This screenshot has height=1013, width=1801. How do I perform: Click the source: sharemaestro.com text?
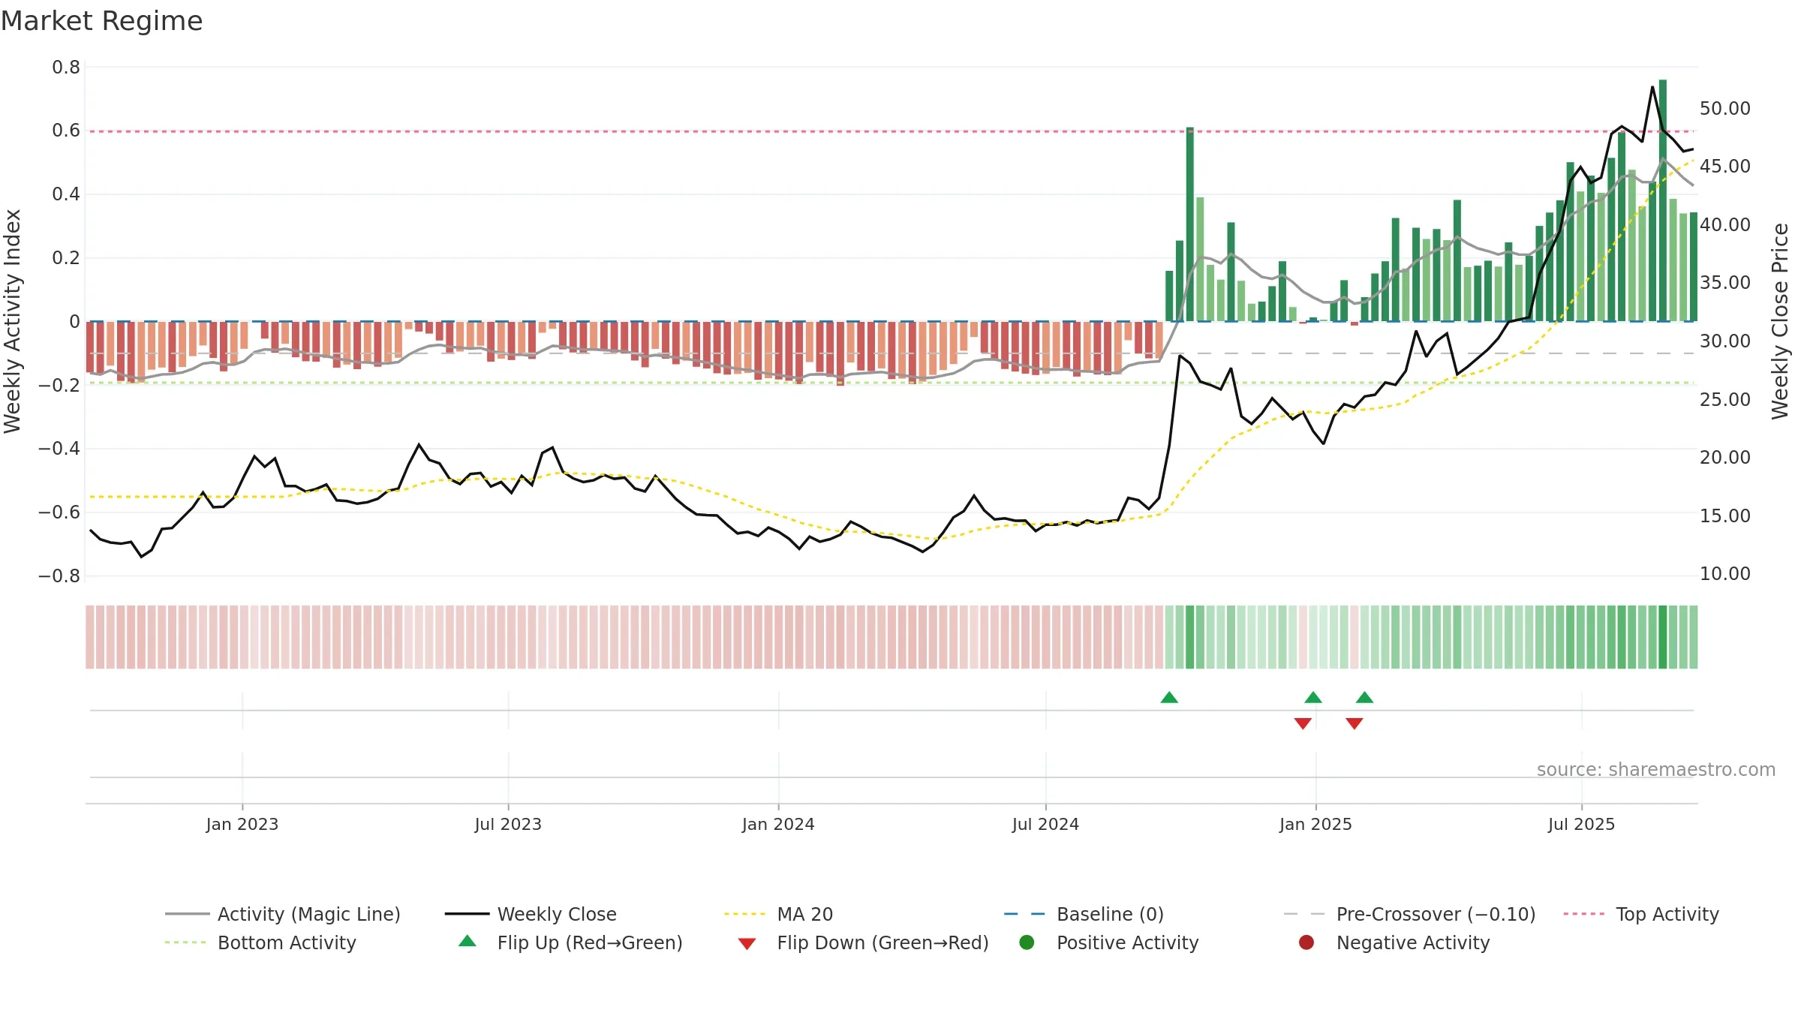pos(1656,770)
